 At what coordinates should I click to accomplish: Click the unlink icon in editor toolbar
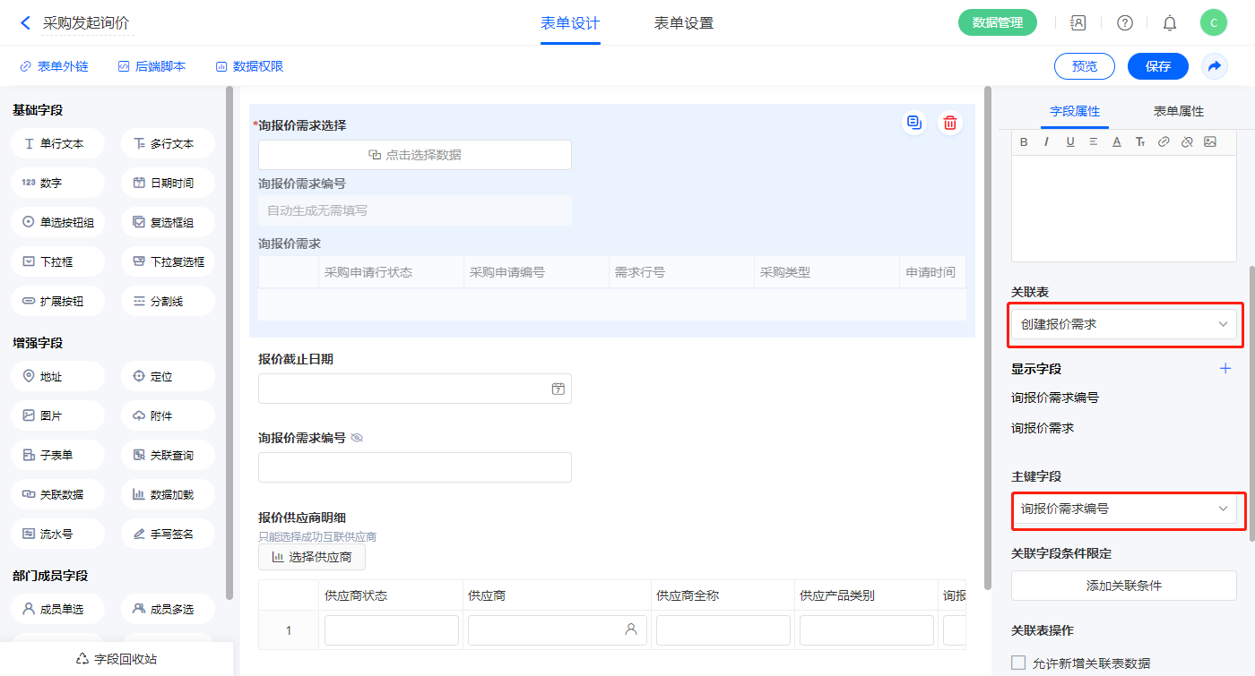(1186, 141)
